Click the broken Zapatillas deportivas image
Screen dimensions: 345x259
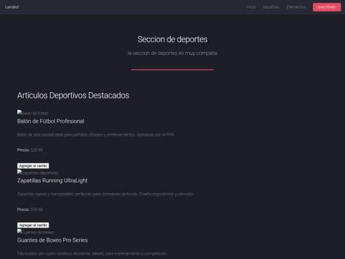pyautogui.click(x=38, y=173)
